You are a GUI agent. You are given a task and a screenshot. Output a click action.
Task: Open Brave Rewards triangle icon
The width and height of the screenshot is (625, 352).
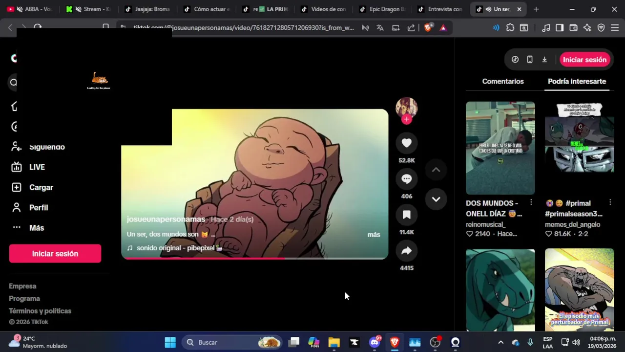443,28
